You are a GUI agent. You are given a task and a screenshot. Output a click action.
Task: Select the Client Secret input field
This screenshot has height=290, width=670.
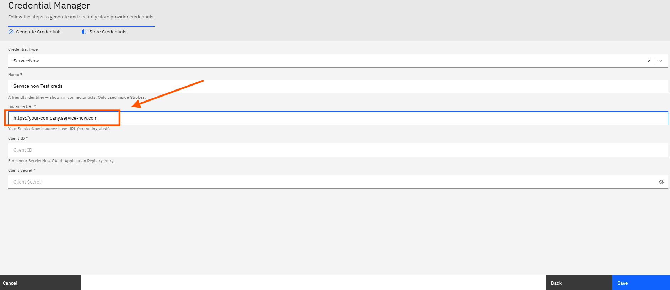click(x=332, y=182)
